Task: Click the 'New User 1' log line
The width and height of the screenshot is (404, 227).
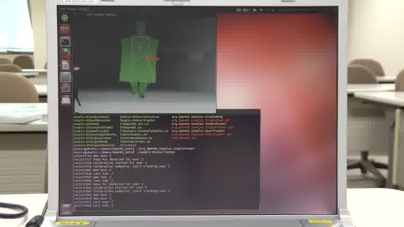Action: click(92, 156)
